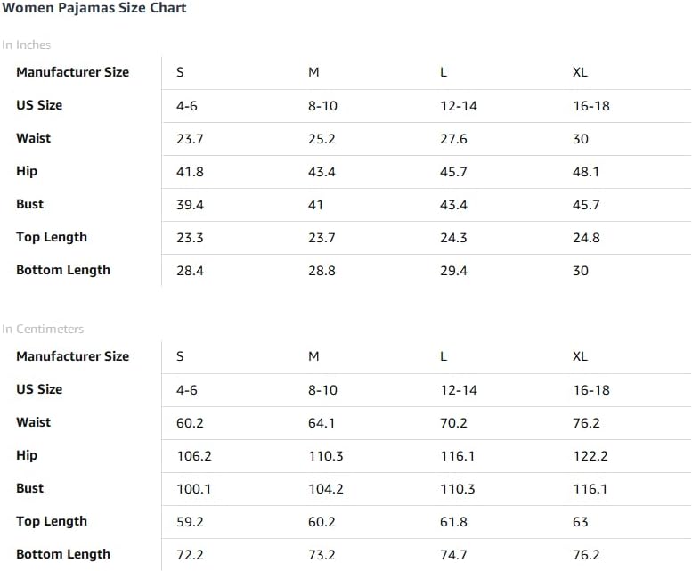Click the Bottom Length row label in inches table

(63, 270)
